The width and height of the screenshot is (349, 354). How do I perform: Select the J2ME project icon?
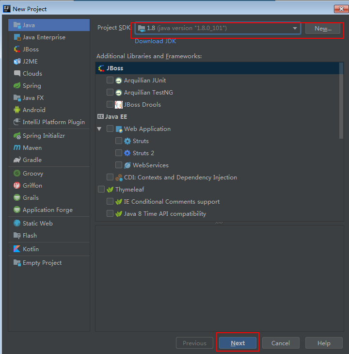pyautogui.click(x=17, y=62)
